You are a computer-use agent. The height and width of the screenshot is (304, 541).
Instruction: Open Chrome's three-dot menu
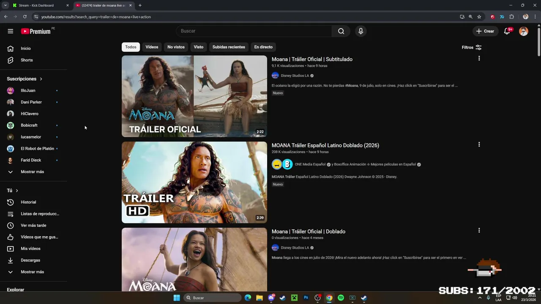click(536, 17)
